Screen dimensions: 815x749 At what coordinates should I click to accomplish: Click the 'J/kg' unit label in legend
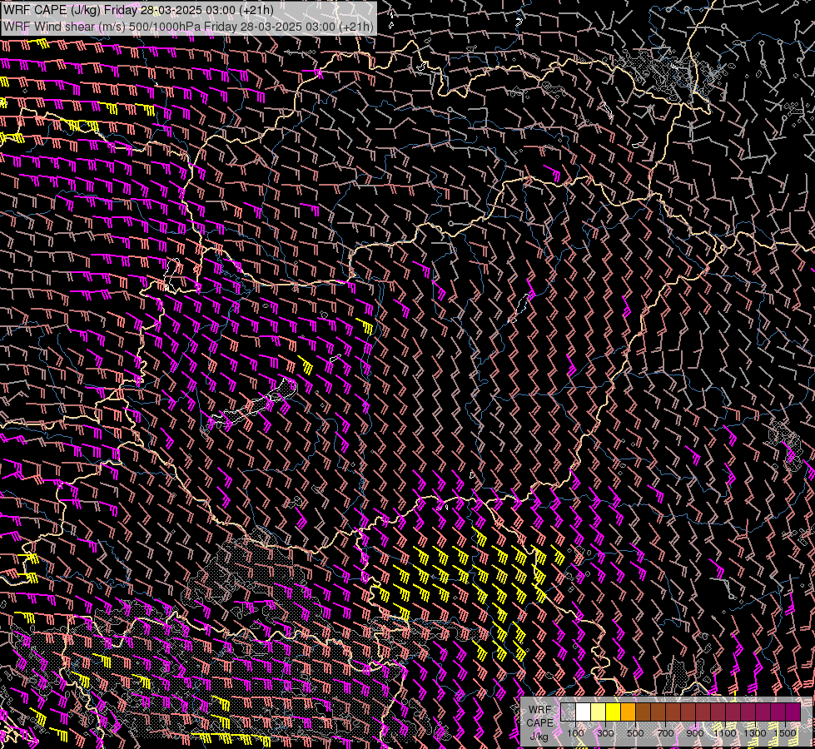point(539,737)
